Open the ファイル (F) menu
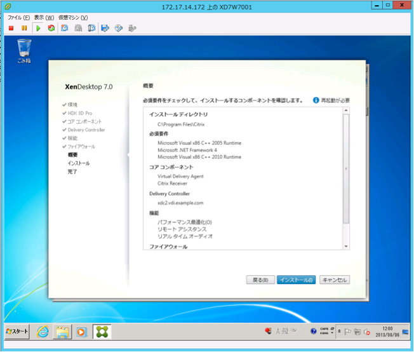 (x=19, y=17)
